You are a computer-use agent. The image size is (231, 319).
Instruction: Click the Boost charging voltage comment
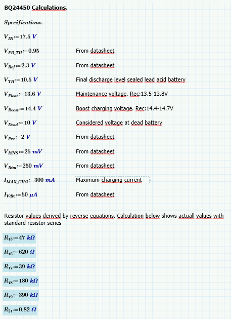tap(124, 108)
